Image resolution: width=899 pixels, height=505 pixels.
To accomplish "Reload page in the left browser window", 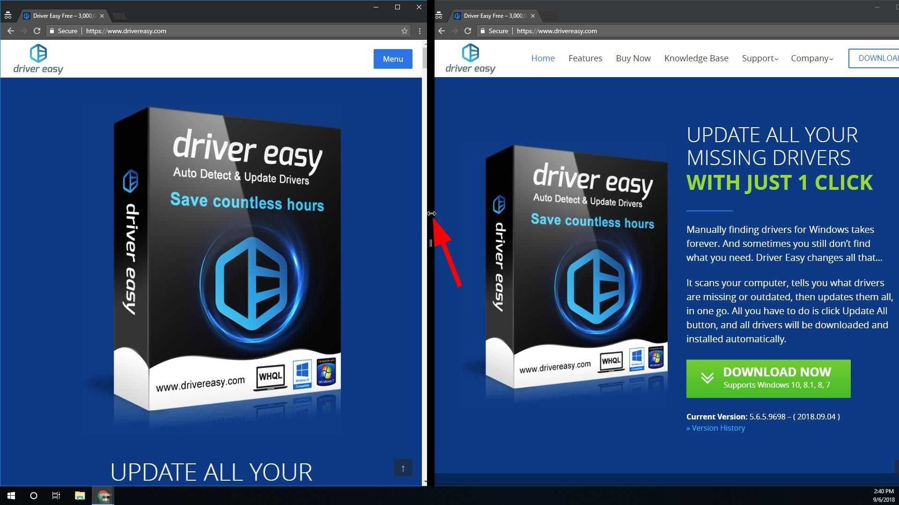I will point(37,31).
